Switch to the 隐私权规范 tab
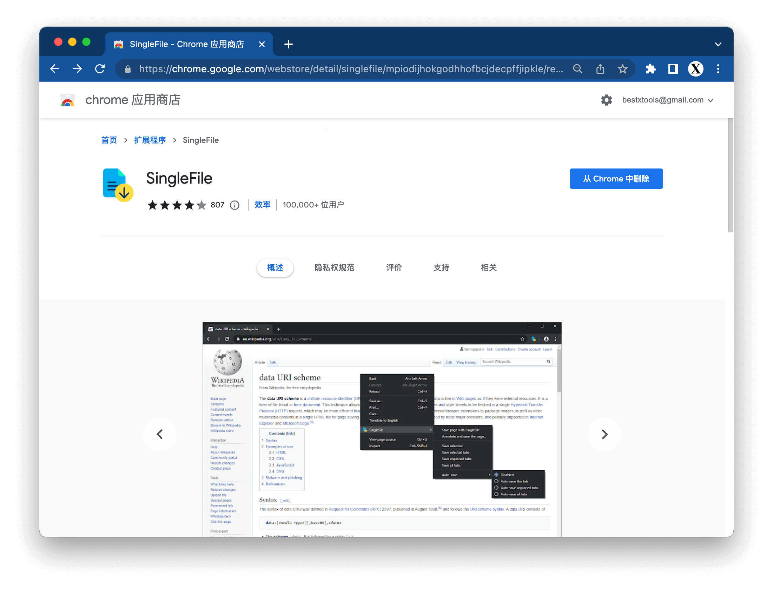The width and height of the screenshot is (773, 589). 334,268
